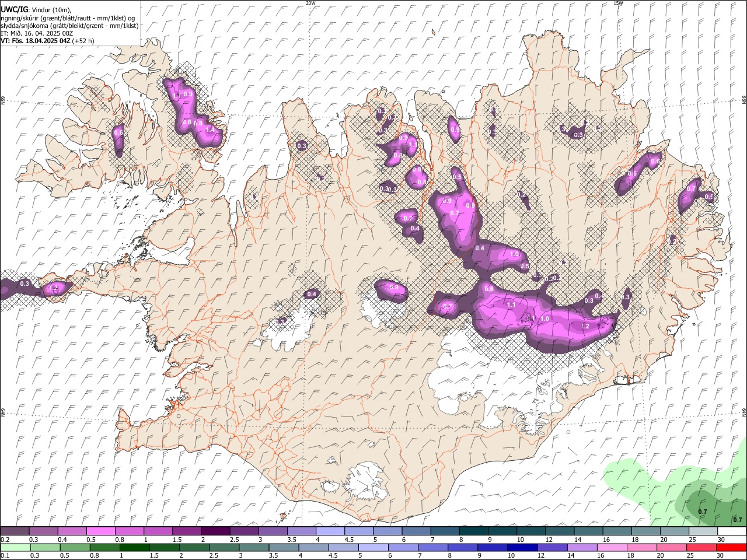The width and height of the screenshot is (747, 560).
Task: Click the rain scale swatch starting at 2.5
Action: coord(224,548)
